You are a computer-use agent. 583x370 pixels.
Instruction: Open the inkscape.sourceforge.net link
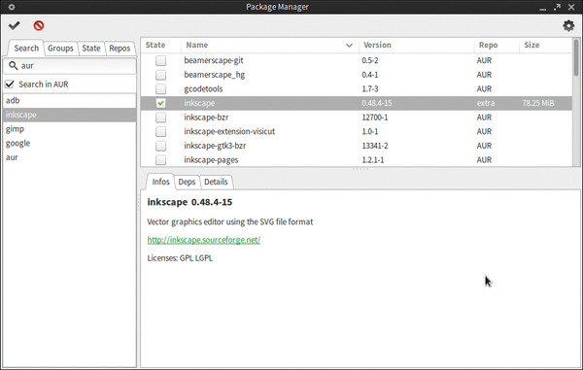pyautogui.click(x=204, y=240)
